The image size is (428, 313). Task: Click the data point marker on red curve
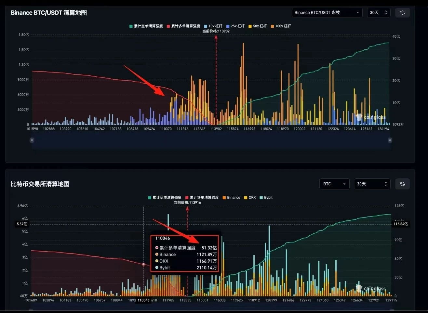click(144, 264)
